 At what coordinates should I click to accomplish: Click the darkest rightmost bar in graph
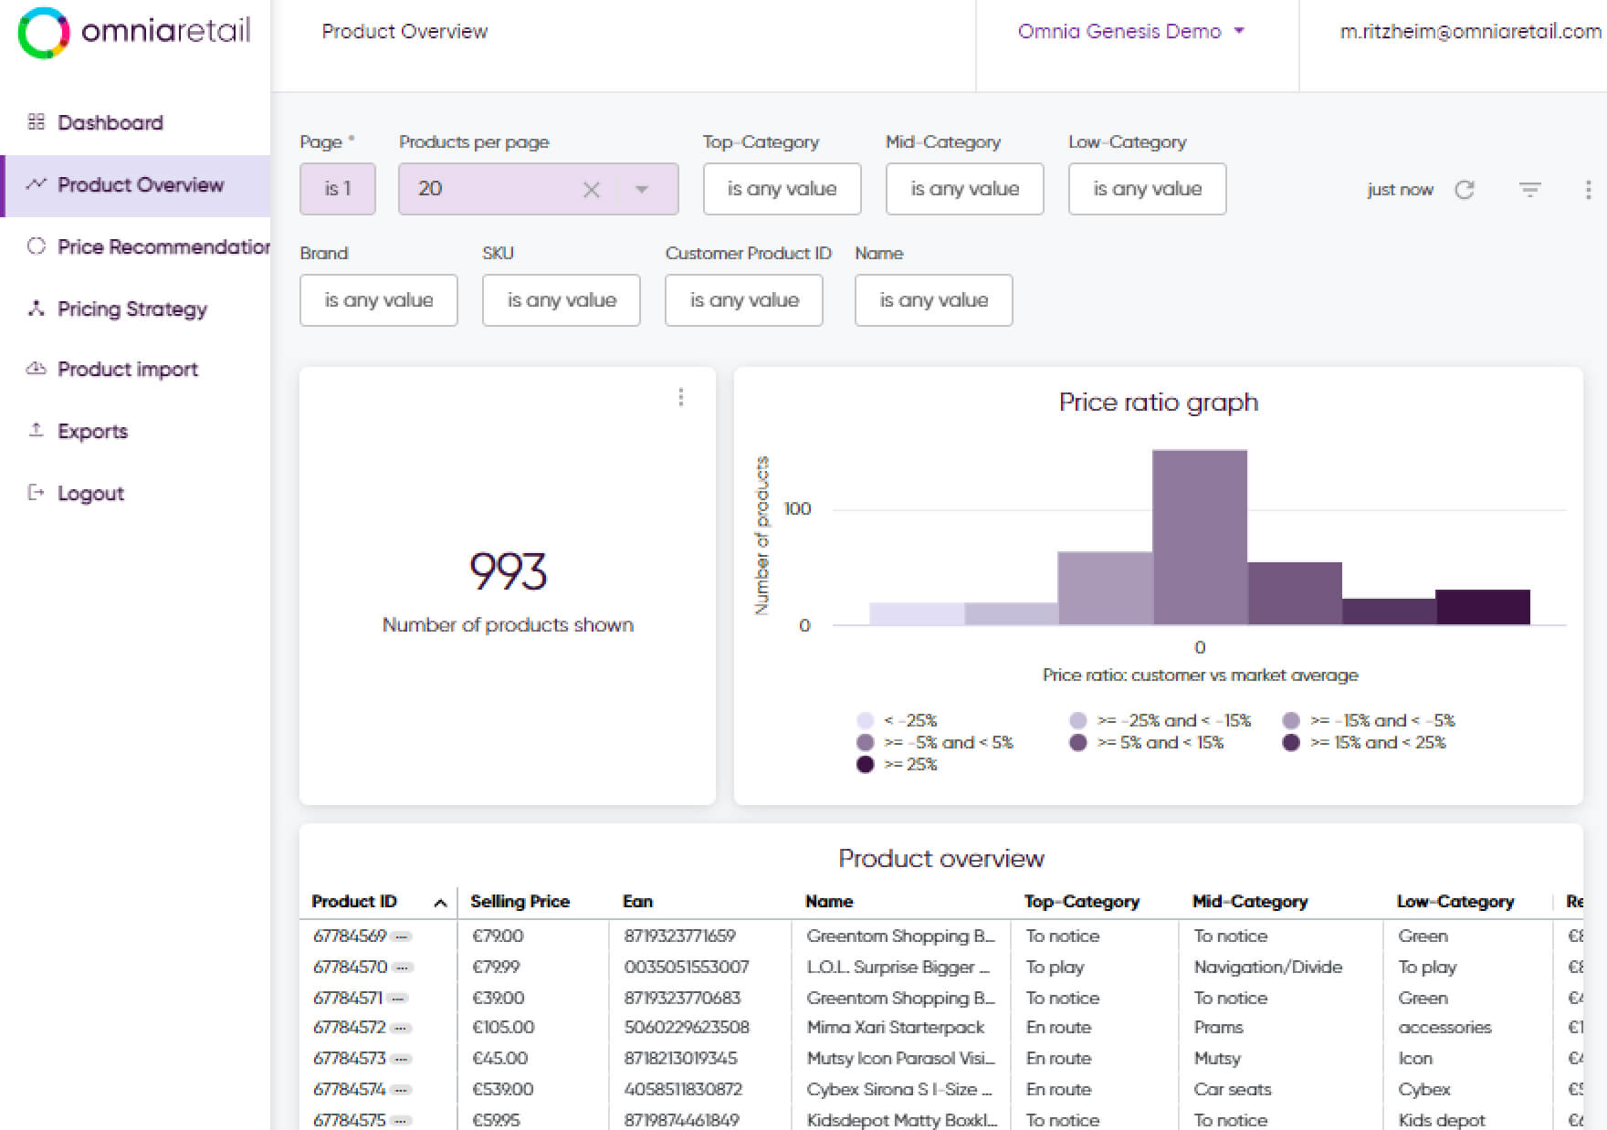(x=1483, y=607)
